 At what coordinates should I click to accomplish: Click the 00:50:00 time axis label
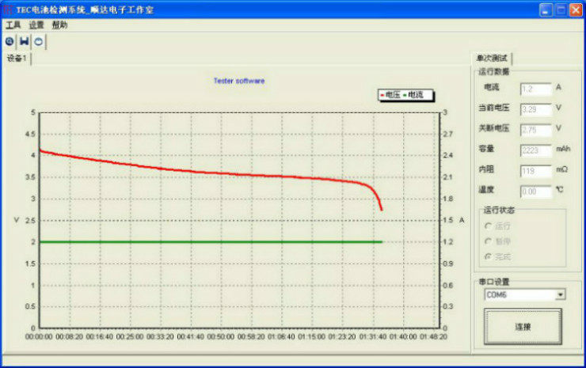click(x=221, y=336)
